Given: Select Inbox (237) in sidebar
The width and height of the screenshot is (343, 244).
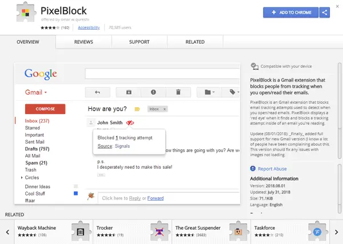Looking at the screenshot, I should [37, 121].
